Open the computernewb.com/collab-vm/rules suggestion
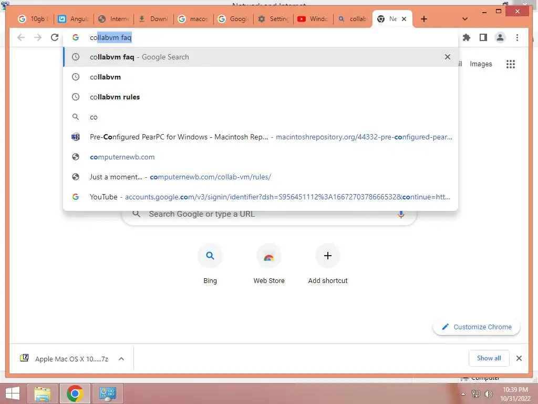 click(x=261, y=177)
